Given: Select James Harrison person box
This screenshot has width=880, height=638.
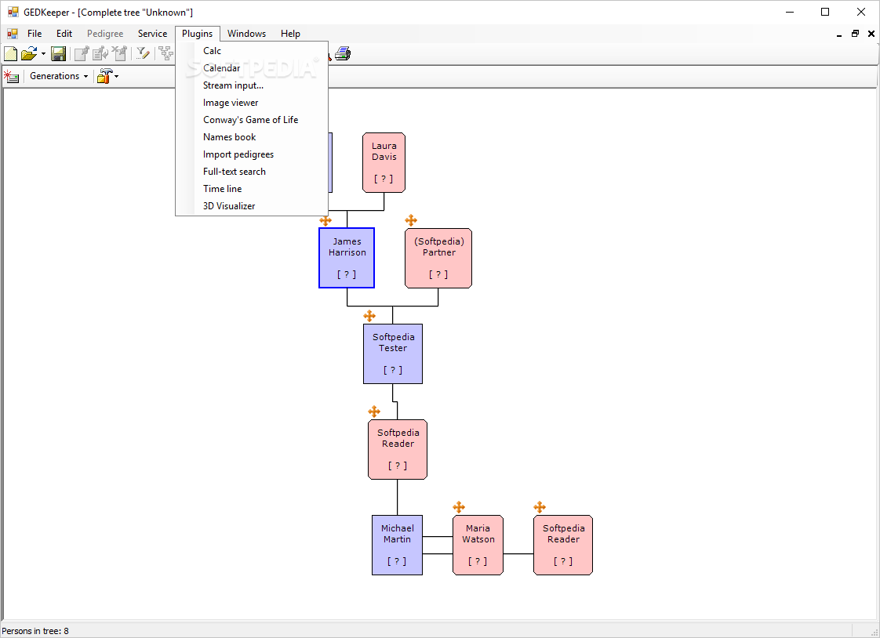Looking at the screenshot, I should (x=347, y=258).
